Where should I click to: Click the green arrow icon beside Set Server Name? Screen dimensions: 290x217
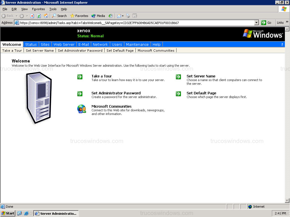tap(178, 77)
